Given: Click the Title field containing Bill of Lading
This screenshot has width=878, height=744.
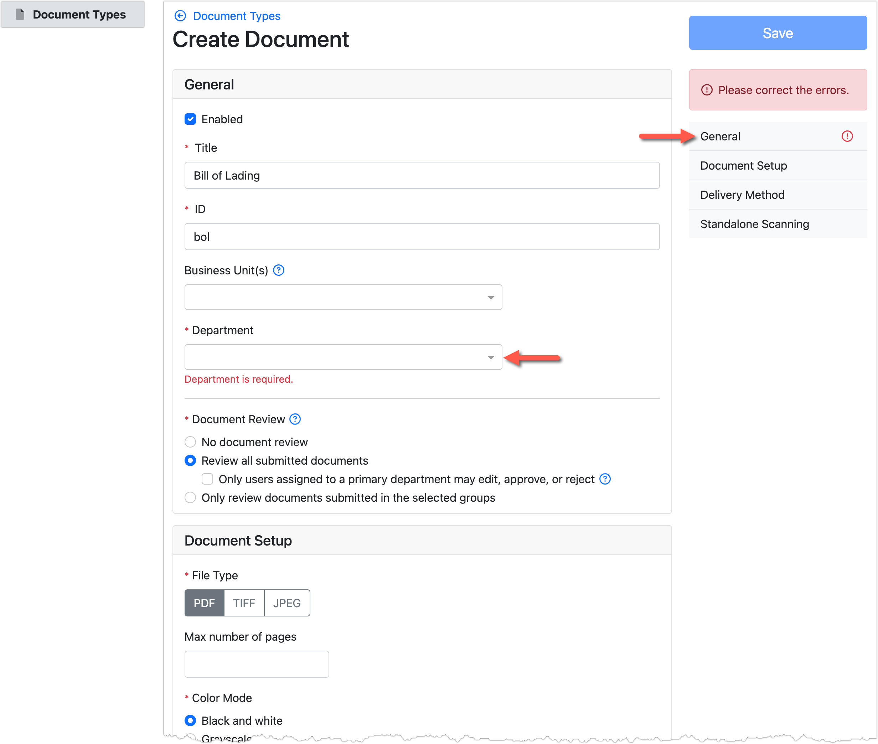Looking at the screenshot, I should tap(422, 175).
